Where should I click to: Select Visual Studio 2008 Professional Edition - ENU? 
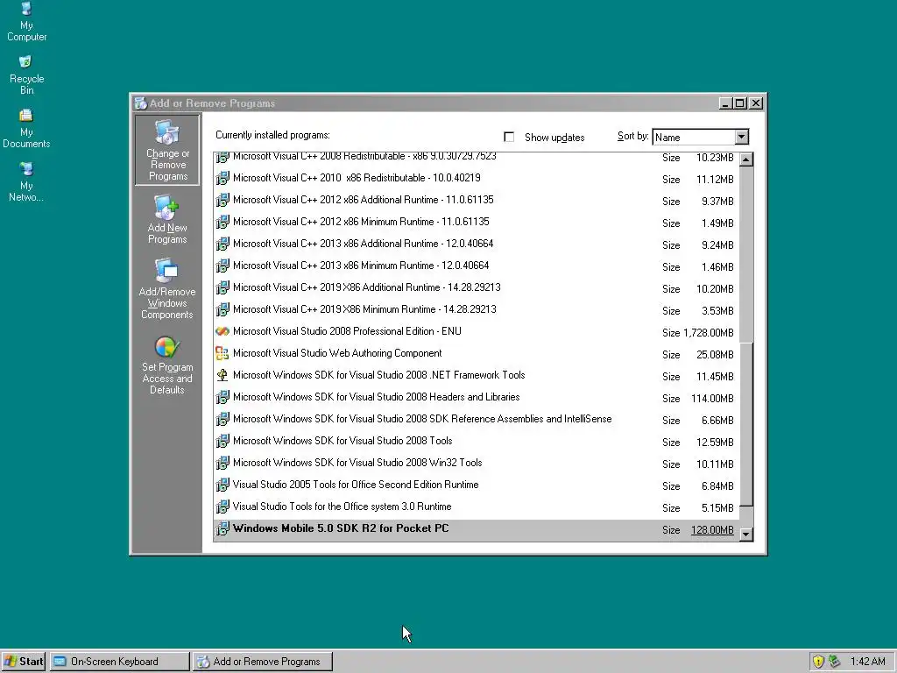[476, 332]
